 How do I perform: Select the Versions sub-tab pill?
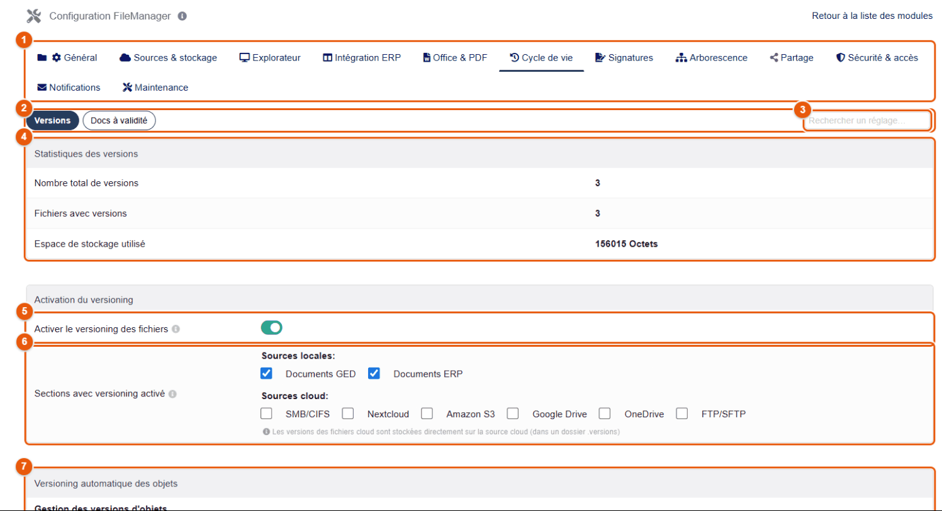[52, 120]
